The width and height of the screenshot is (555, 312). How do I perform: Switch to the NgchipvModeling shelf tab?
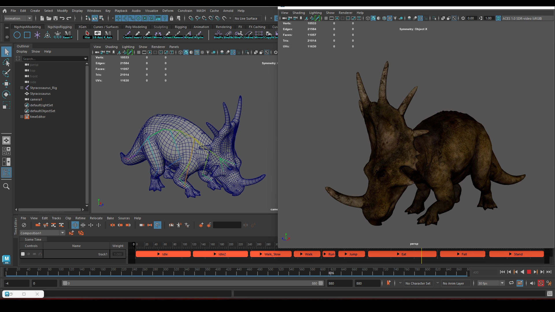(27, 27)
